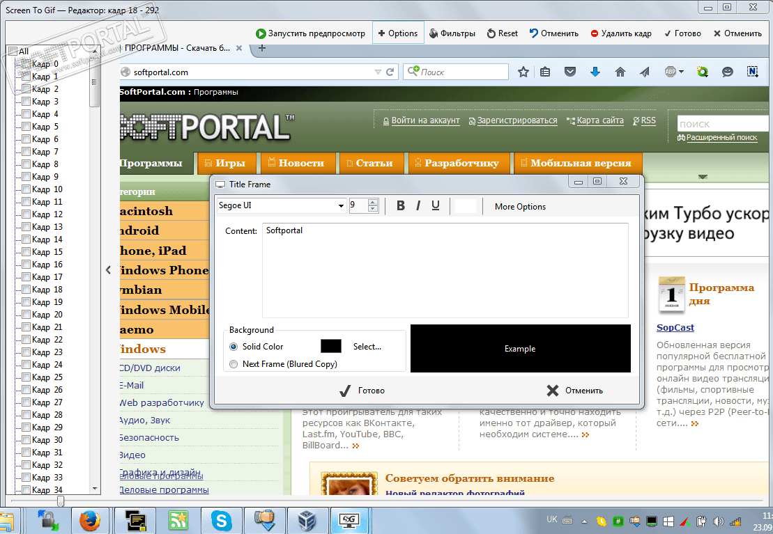The height and width of the screenshot is (534, 773).
Task: Open the Новости tab on SoftPortal
Action: pyautogui.click(x=296, y=163)
